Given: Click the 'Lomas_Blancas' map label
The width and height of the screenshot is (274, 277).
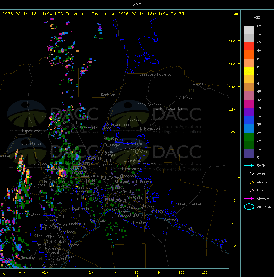Looking at the screenshot, I should (189, 204).
